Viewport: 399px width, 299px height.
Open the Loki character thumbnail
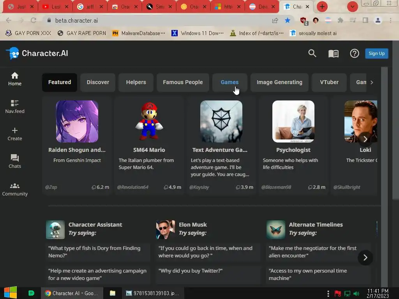[360, 121]
